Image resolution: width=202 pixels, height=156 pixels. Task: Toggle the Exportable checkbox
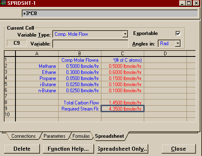(x=178, y=33)
